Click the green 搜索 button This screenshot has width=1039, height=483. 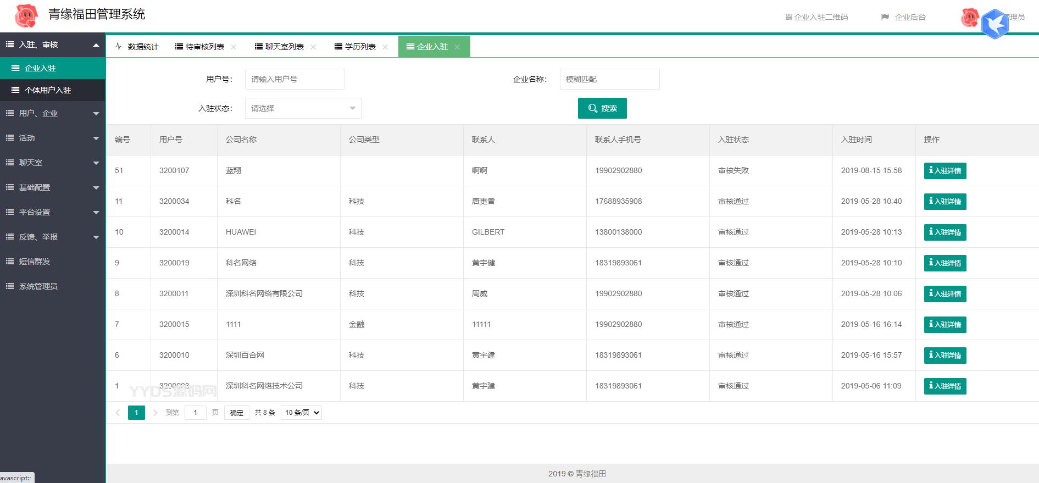coord(602,108)
